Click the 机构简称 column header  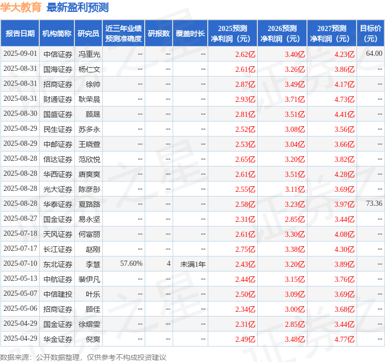[x=57, y=34]
